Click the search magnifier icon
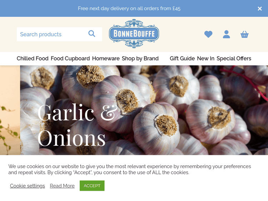 91,34
